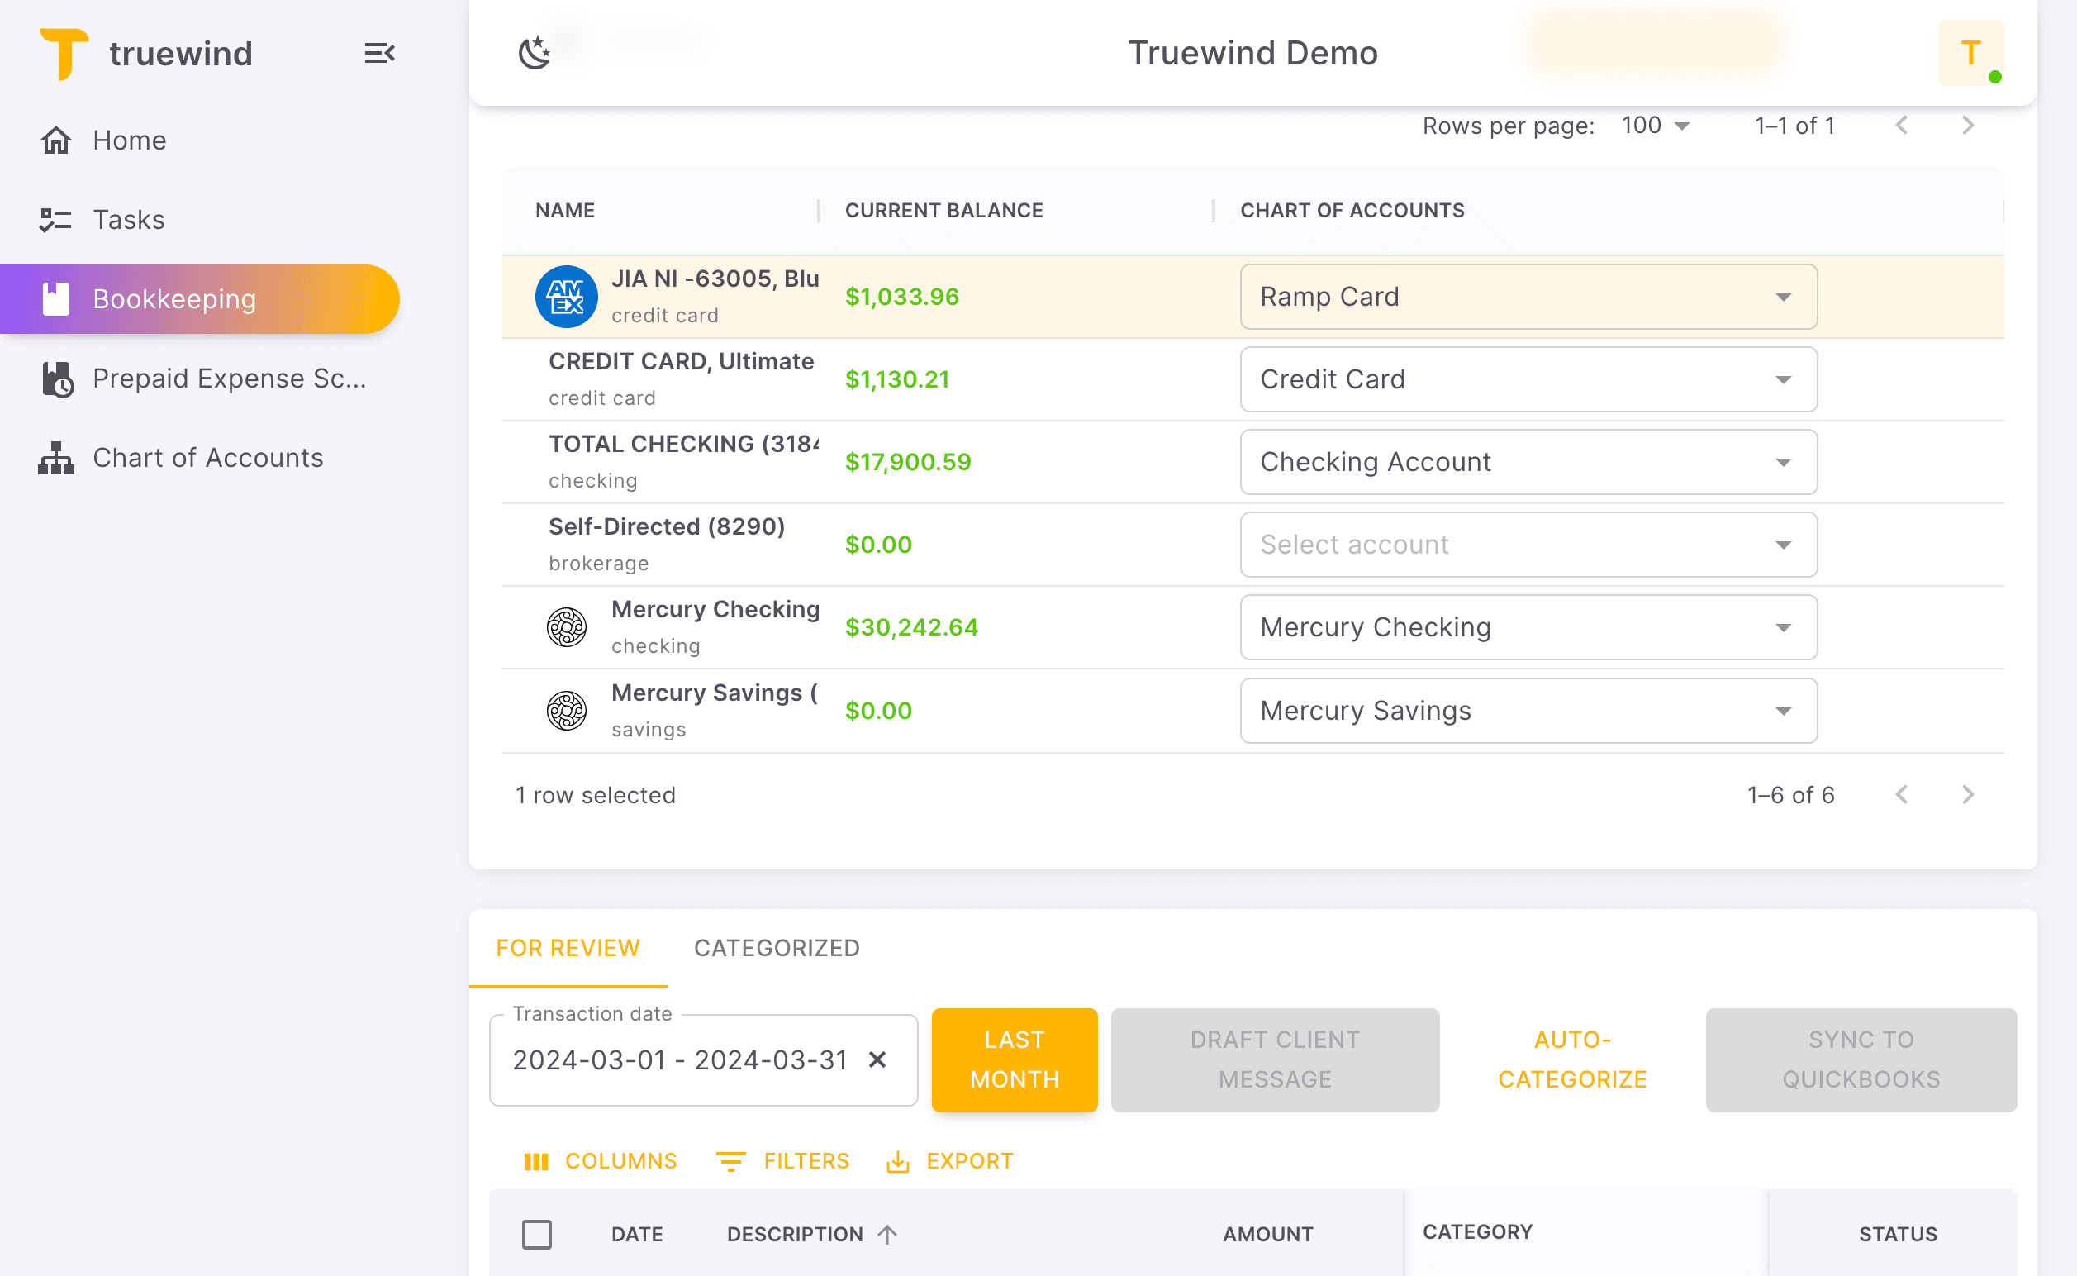2077x1276 pixels.
Task: Click the T avatar in top right corner
Action: point(1971,53)
